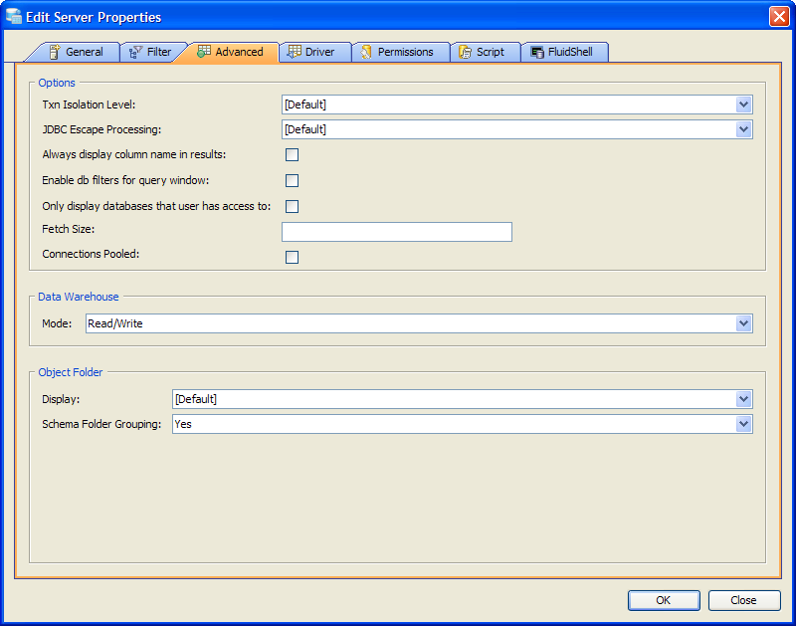Click the Filter tab funnel icon
Screen dimensions: 796x626
coord(135,52)
